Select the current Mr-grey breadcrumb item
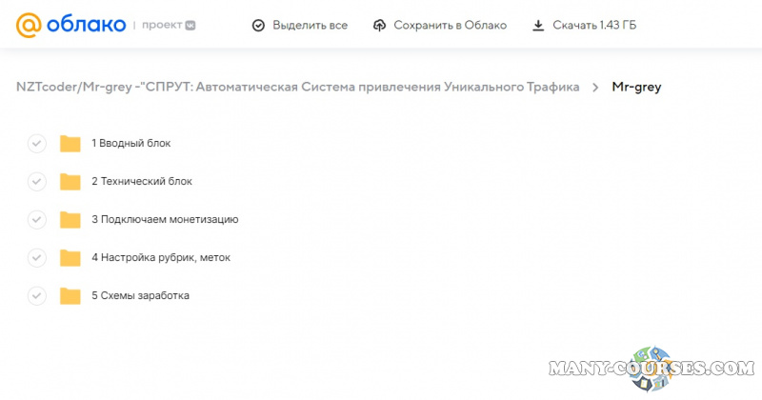The width and height of the screenshot is (762, 400). 637,88
